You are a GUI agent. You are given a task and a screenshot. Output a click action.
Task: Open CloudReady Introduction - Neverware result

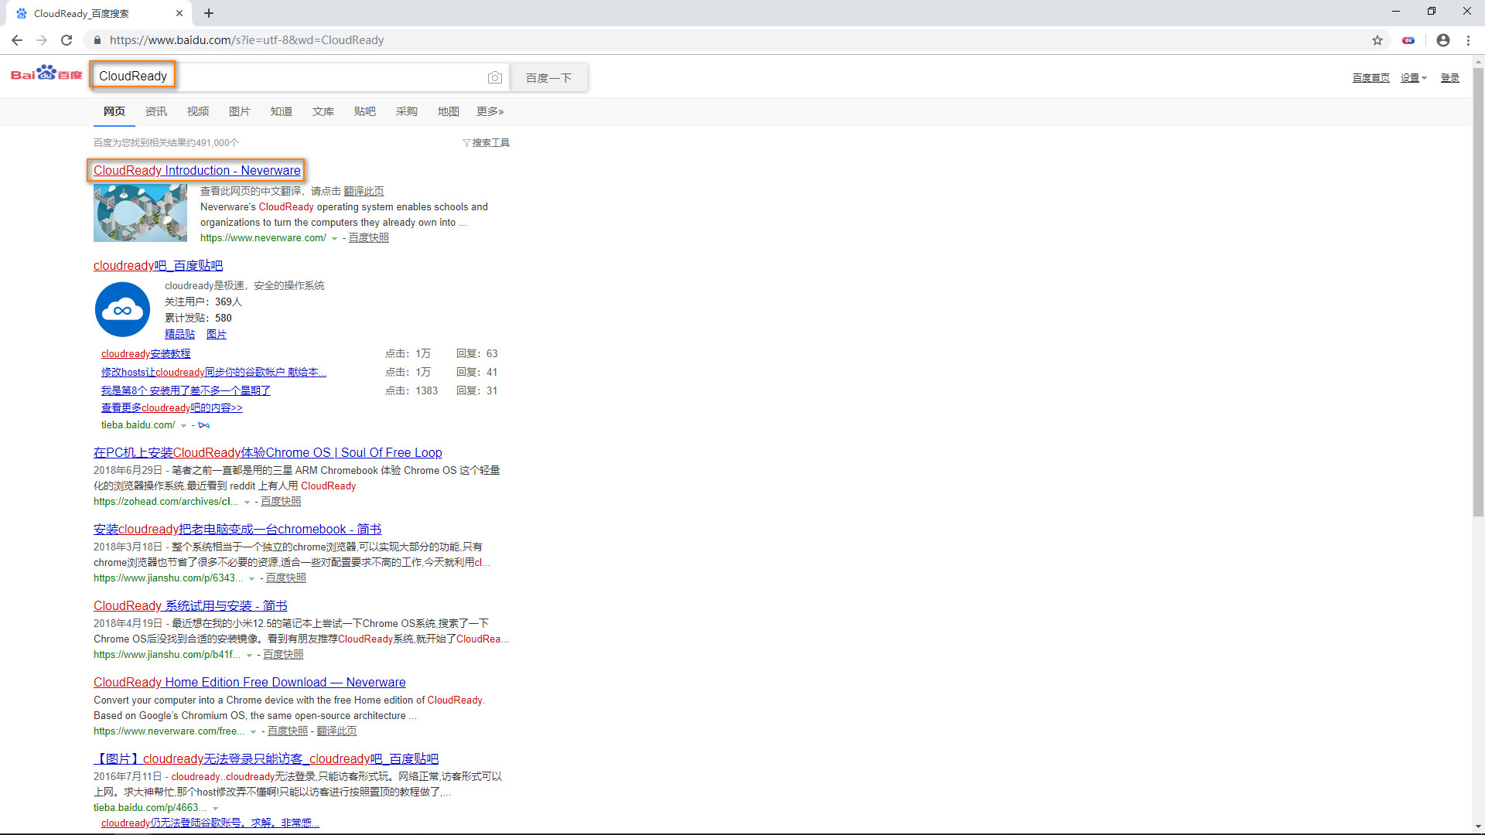[x=196, y=170]
